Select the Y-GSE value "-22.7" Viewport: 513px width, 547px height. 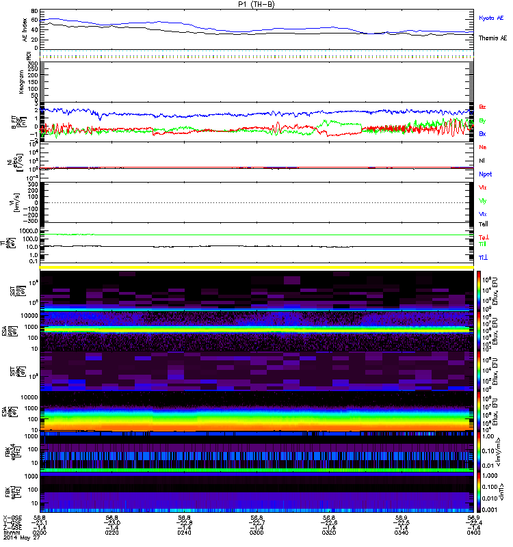(x=256, y=522)
